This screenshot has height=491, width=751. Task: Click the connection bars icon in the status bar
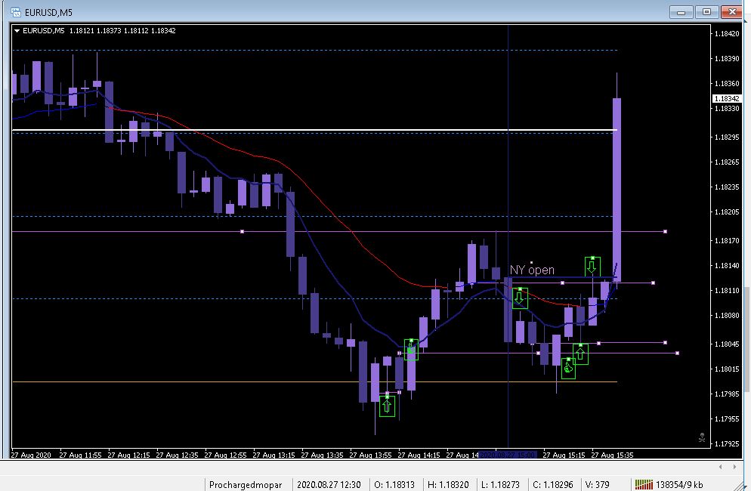[644, 485]
